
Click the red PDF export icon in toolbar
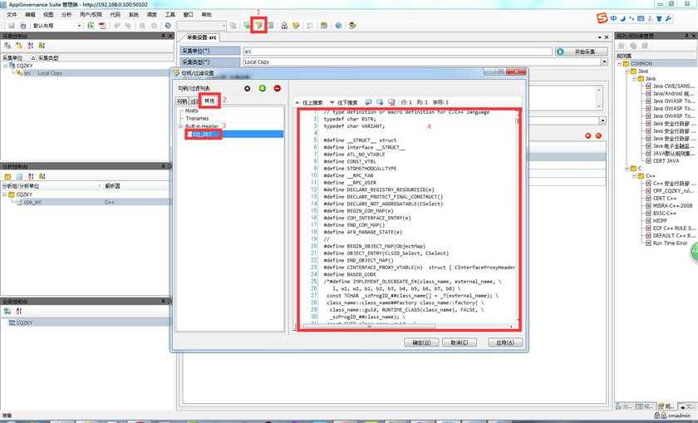tap(102, 26)
